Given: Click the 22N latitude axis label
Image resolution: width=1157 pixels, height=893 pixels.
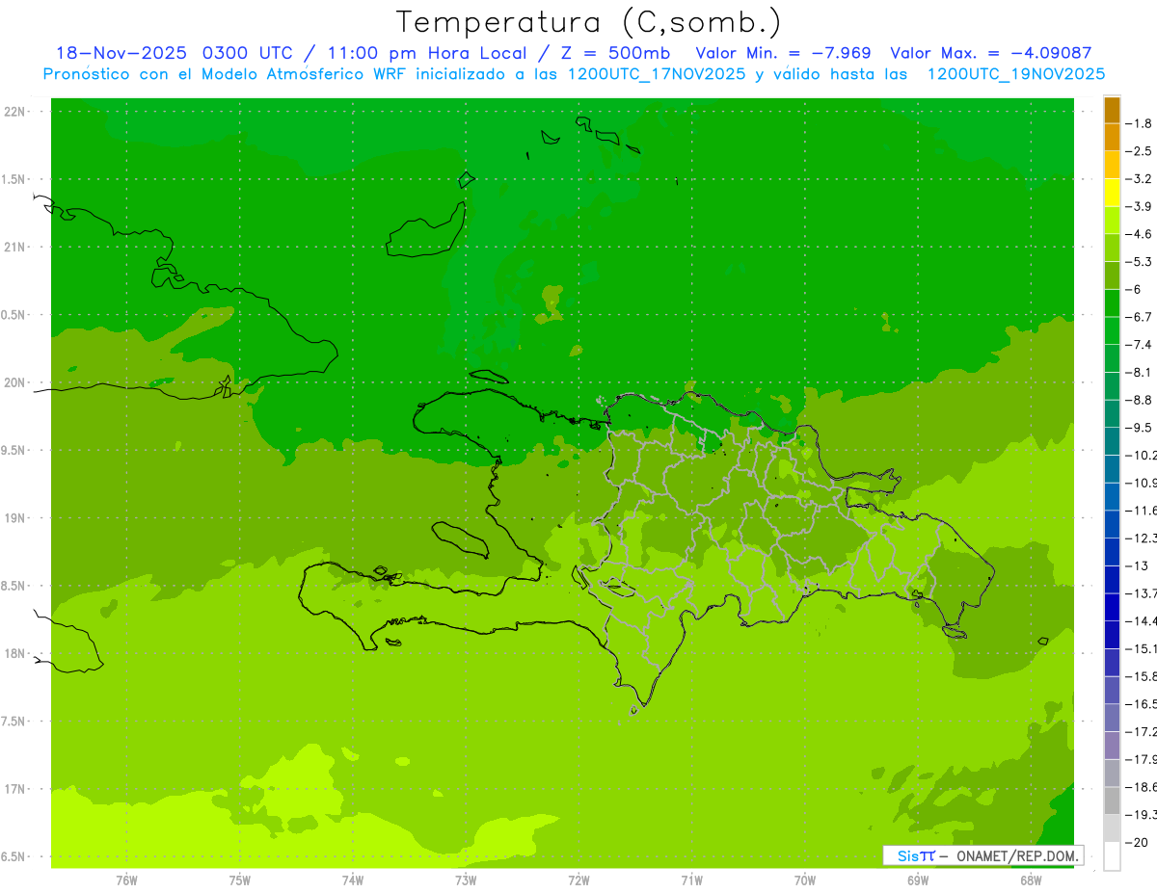Looking at the screenshot, I should (x=15, y=112).
